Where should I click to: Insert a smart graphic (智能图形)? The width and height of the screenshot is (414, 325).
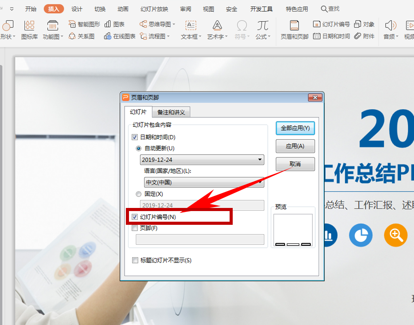[x=84, y=24]
